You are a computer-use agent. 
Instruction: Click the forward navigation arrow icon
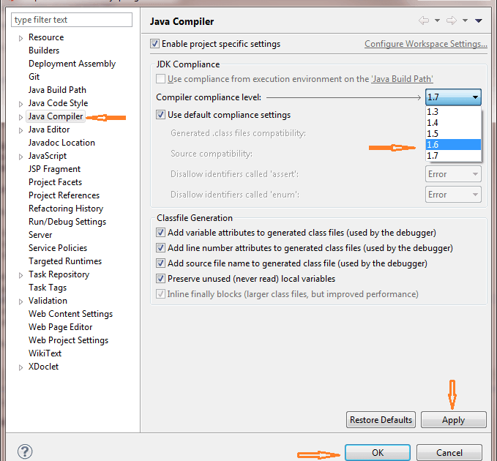452,21
